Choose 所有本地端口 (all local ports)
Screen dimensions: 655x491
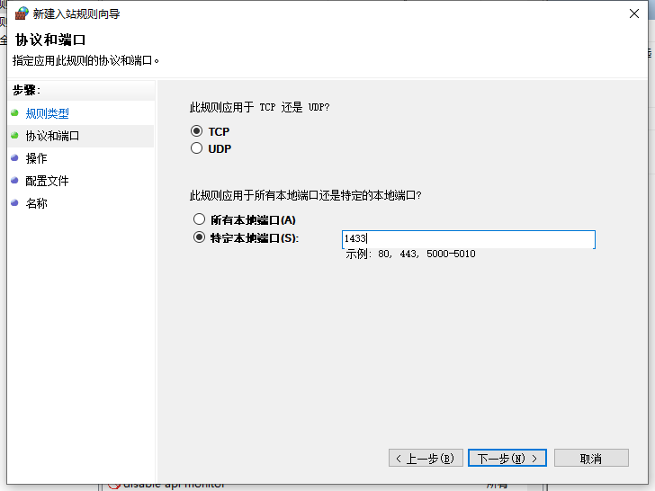pos(199,219)
